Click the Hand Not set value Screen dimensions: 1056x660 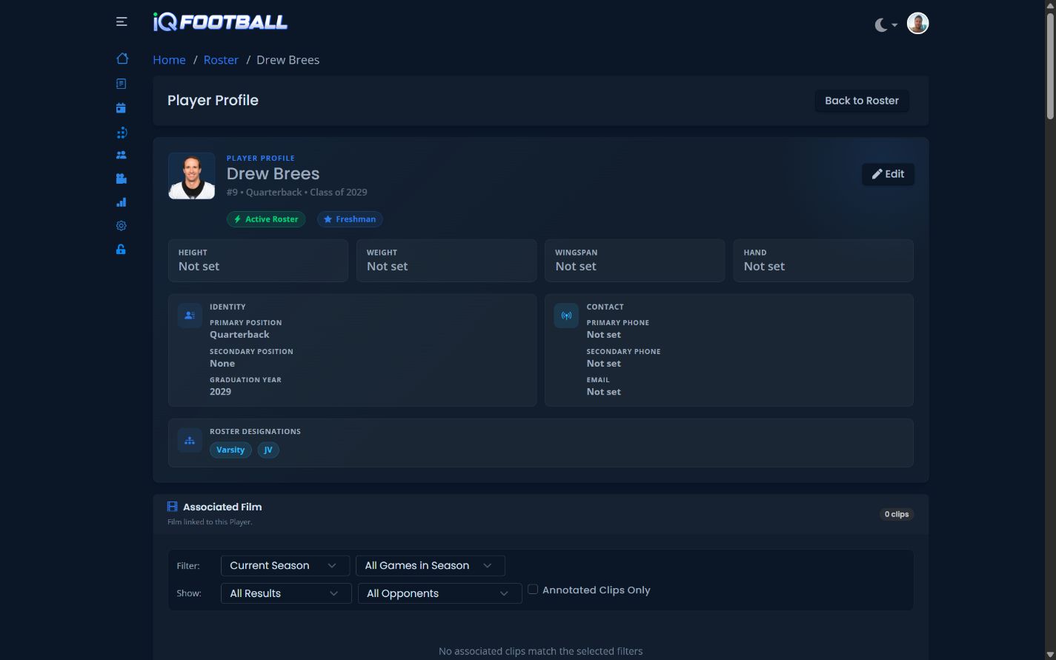click(764, 267)
